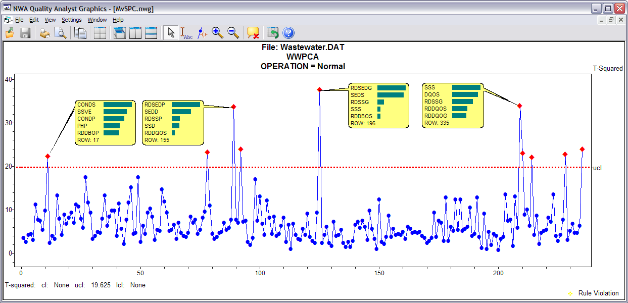
Task: Click the CONDS bar in the ROW 17 callout
Action: point(118,105)
